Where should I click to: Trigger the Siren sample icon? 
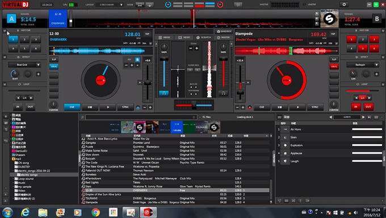tap(285, 137)
